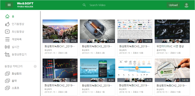Open the canyon landscape video thumbnail
The image size is (195, 96).
coord(60,31)
